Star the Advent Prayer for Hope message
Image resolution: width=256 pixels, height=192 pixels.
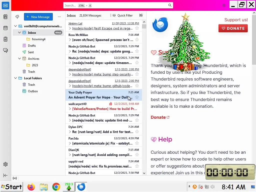coord(137,97)
